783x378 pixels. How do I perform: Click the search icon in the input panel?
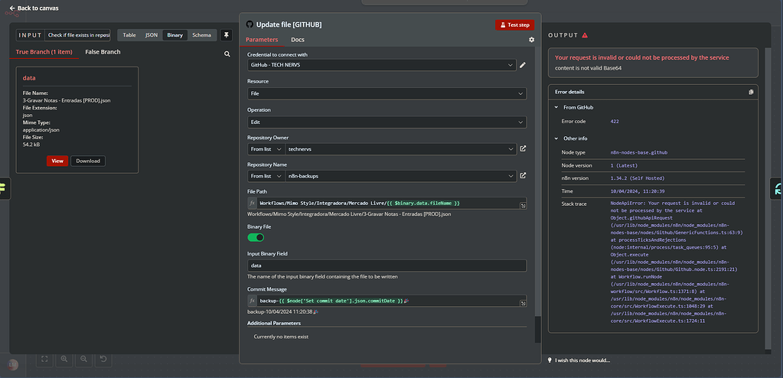227,54
